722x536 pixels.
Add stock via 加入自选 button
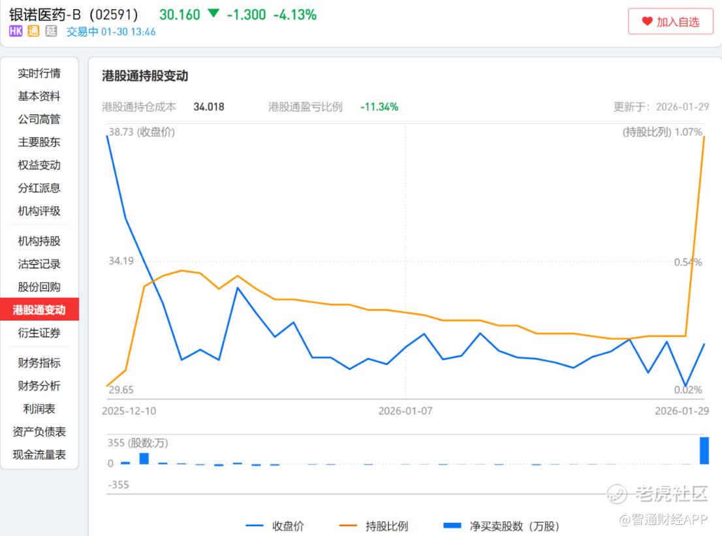(x=670, y=21)
